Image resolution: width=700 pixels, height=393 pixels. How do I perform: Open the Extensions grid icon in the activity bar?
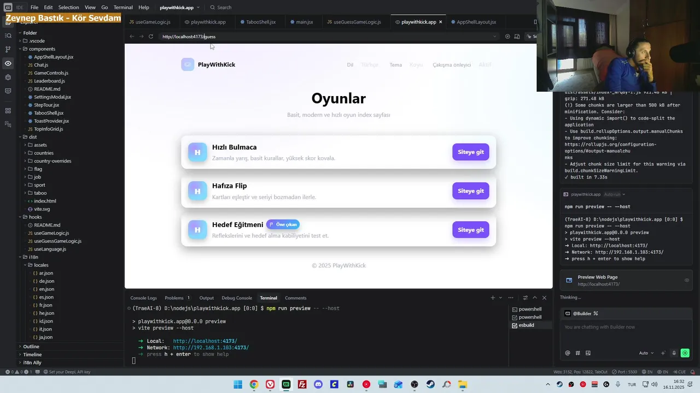(8, 110)
